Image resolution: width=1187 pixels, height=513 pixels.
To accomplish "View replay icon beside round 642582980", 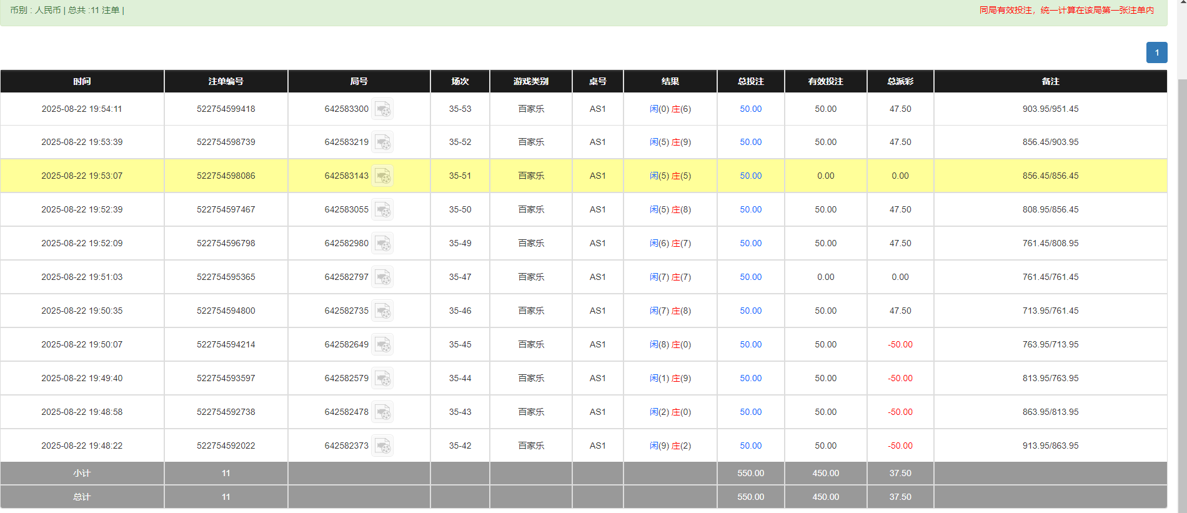I will pyautogui.click(x=382, y=244).
